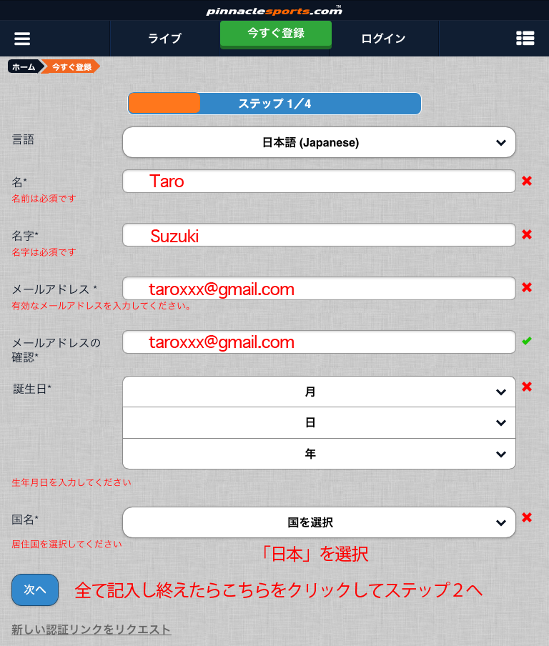Screen dimensions: 549x646
Task: Open the 言語 language dropdown
Action: (x=319, y=142)
